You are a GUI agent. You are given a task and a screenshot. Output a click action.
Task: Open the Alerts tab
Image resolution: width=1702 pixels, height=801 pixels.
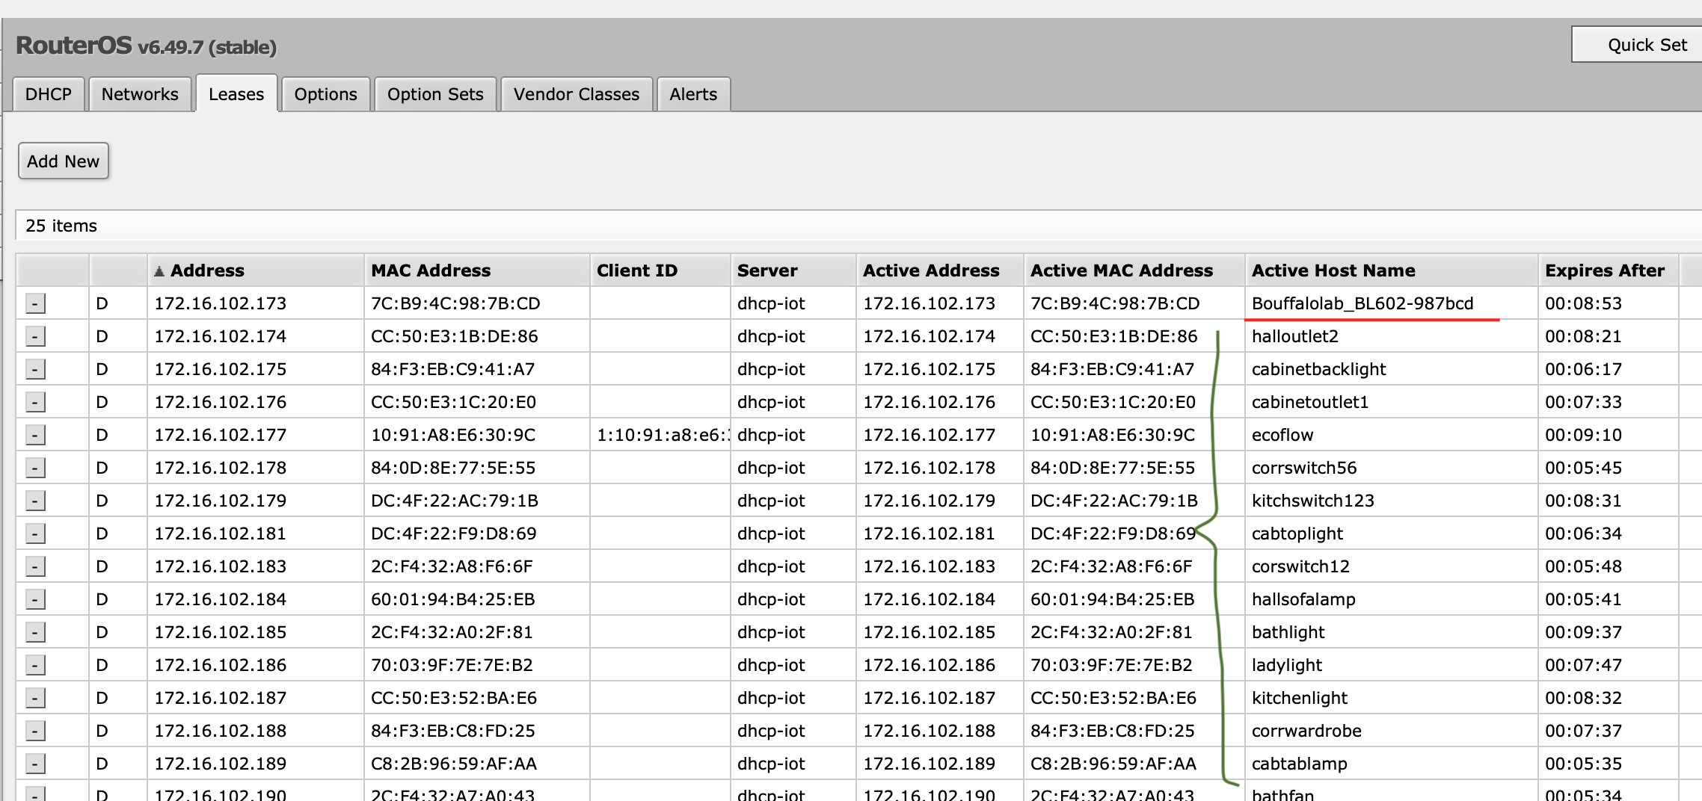[x=692, y=93]
